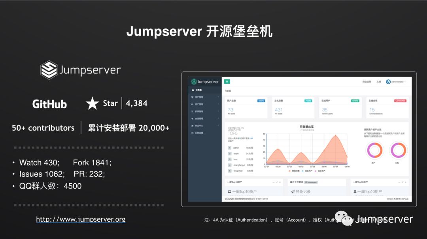Image resolution: width=427 pixels, height=239 pixels.
Task: Expand the 权限管理 chevron arrow
Action: click(218, 111)
